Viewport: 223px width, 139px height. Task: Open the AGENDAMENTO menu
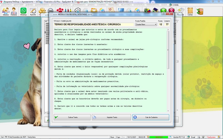[42, 5]
